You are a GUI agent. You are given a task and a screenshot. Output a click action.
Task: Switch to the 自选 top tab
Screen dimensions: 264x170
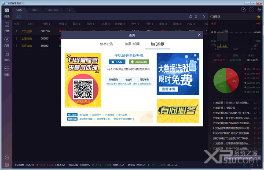[19, 10]
